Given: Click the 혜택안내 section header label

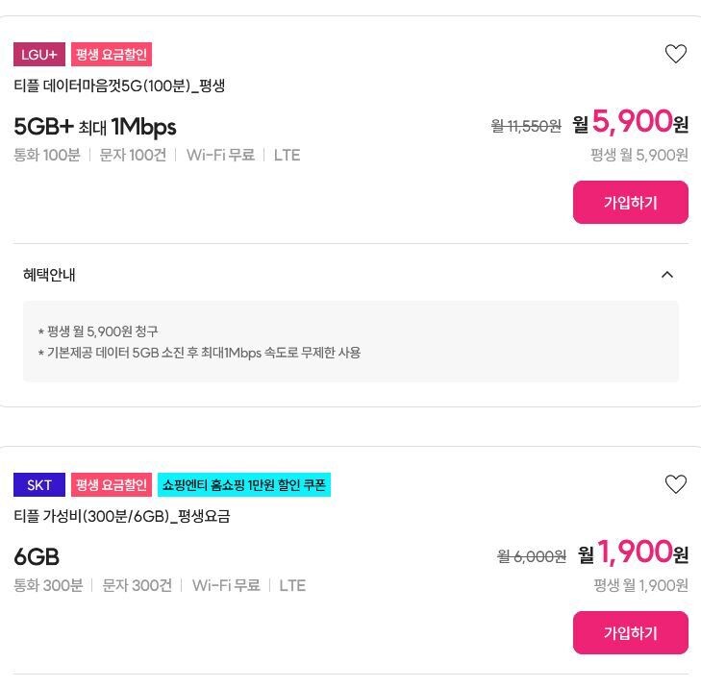Looking at the screenshot, I should 49,275.
